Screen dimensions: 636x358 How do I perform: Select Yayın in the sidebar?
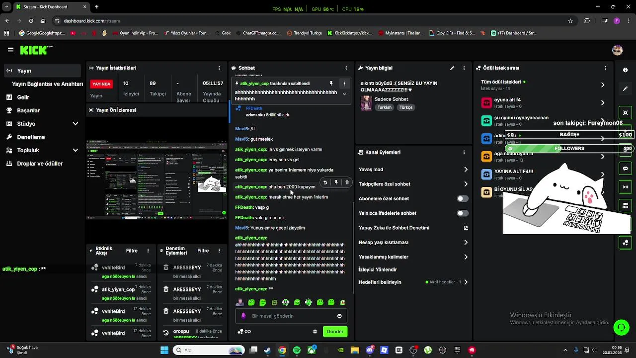pos(42,71)
